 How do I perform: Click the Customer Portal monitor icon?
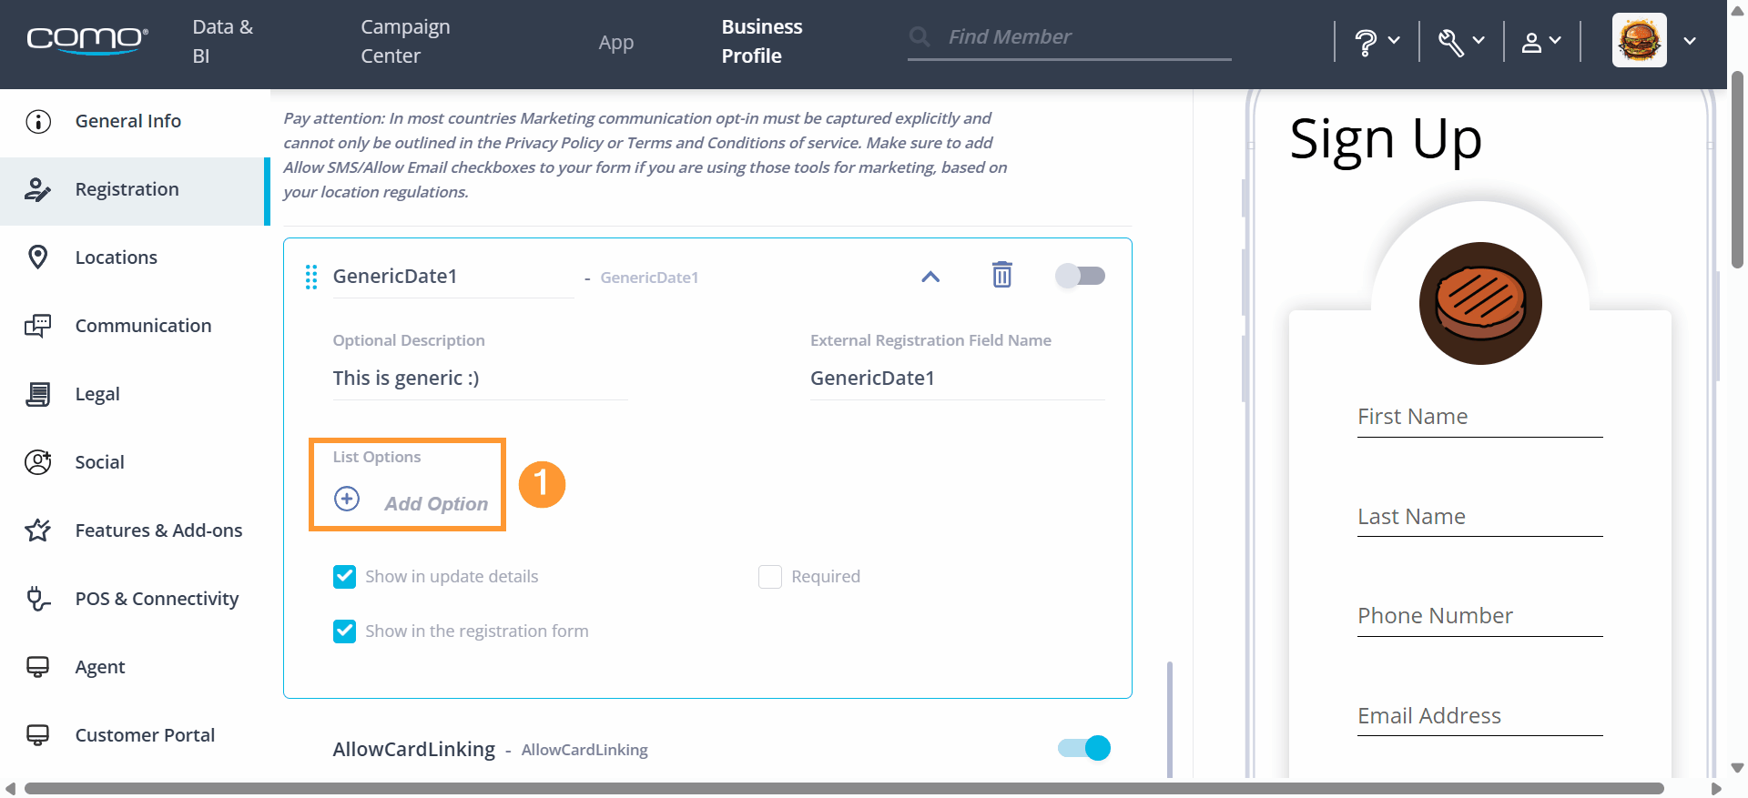38,735
